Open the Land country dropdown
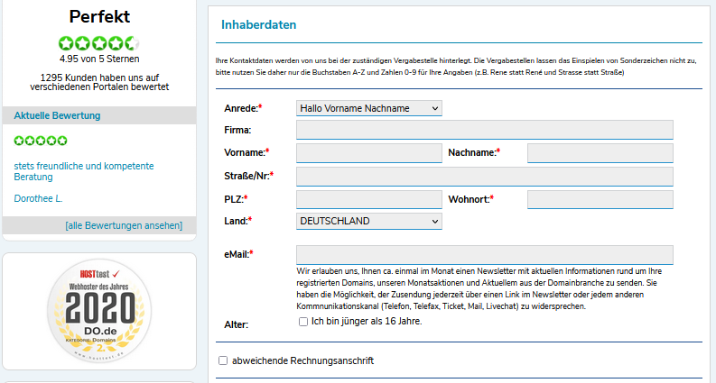 click(369, 221)
